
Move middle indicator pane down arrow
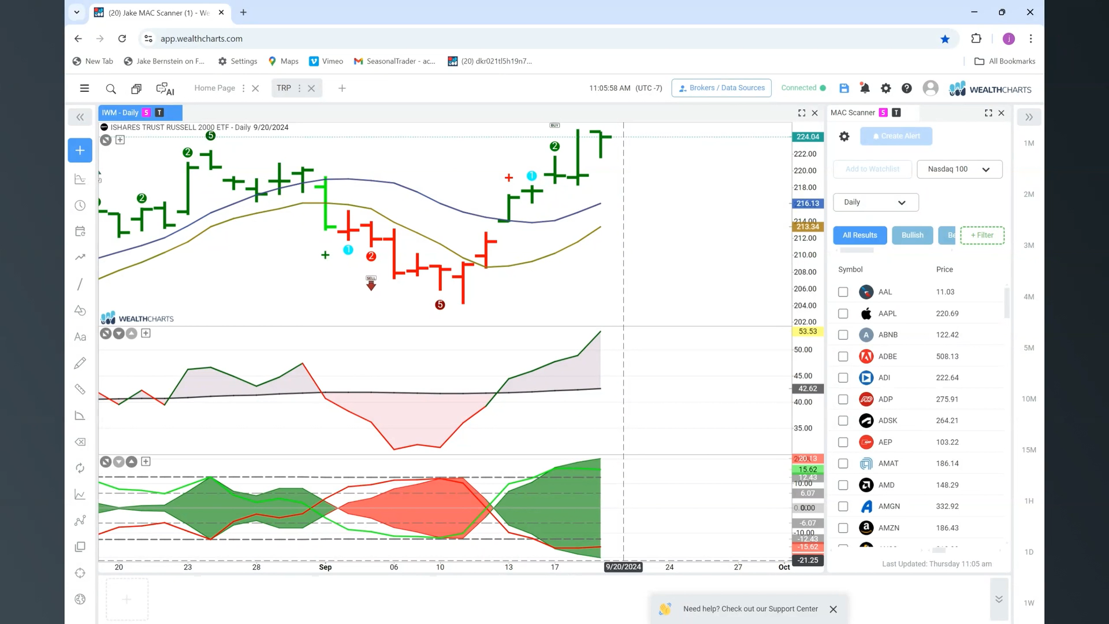(118, 333)
